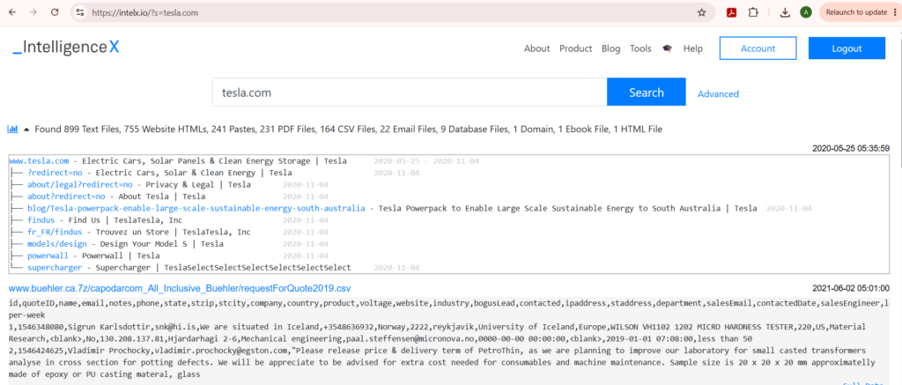Open the about/legal?redirect=no link
Image resolution: width=902 pixels, height=385 pixels.
click(80, 185)
